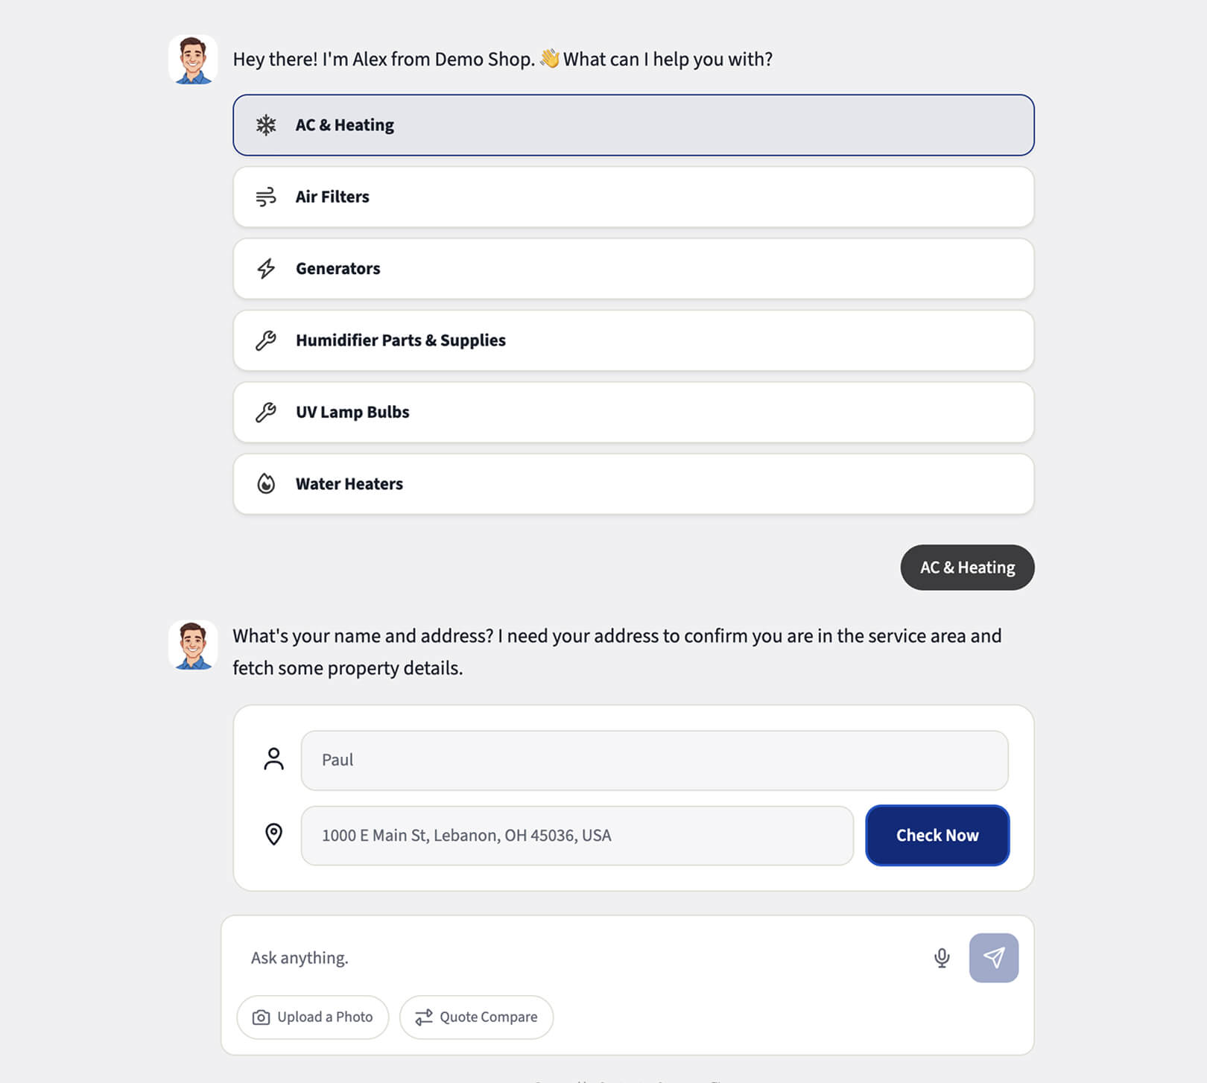Click the flame icon for Water Heaters
1207x1083 pixels.
coord(266,484)
